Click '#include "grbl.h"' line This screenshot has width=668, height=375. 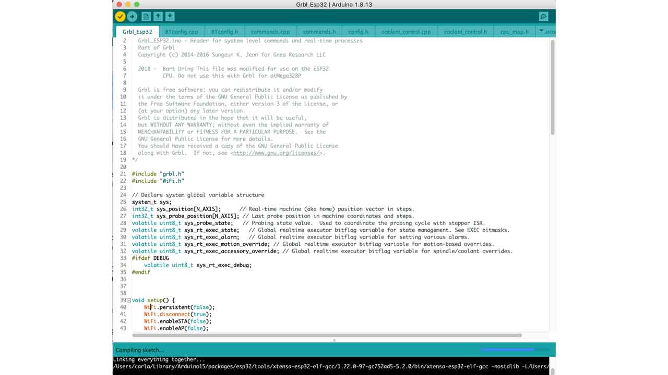[158, 174]
